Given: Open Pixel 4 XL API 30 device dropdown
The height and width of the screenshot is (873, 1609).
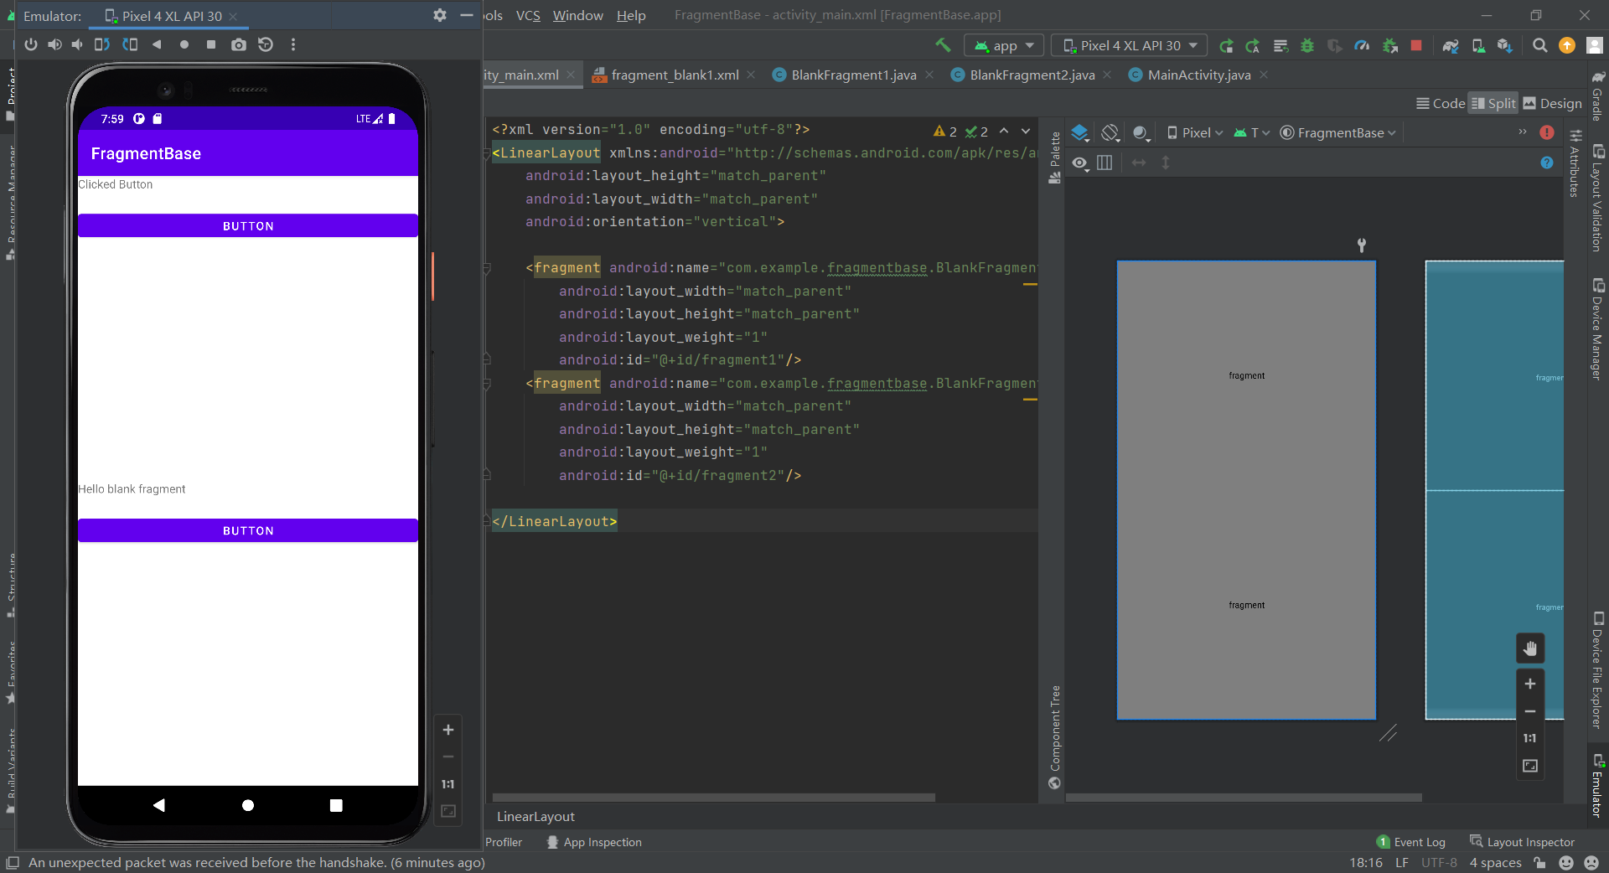Looking at the screenshot, I should pos(1129,45).
